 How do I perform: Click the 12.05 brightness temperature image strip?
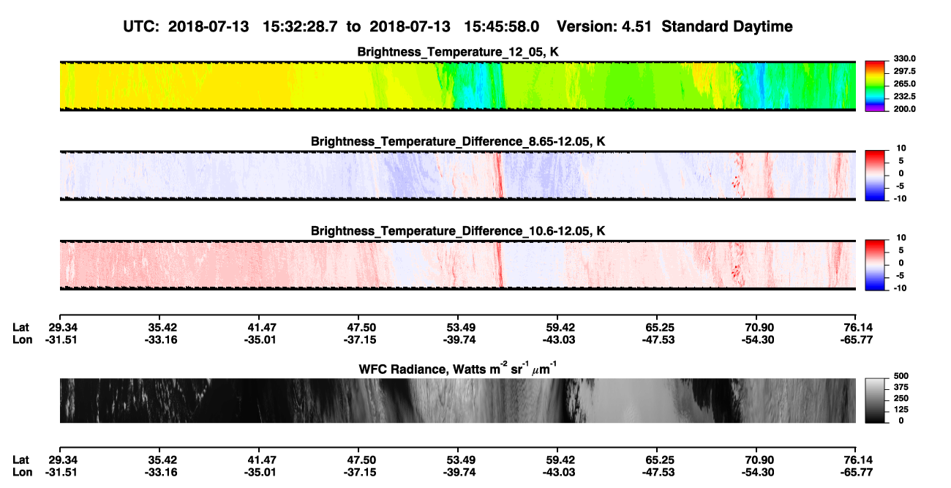click(458, 86)
